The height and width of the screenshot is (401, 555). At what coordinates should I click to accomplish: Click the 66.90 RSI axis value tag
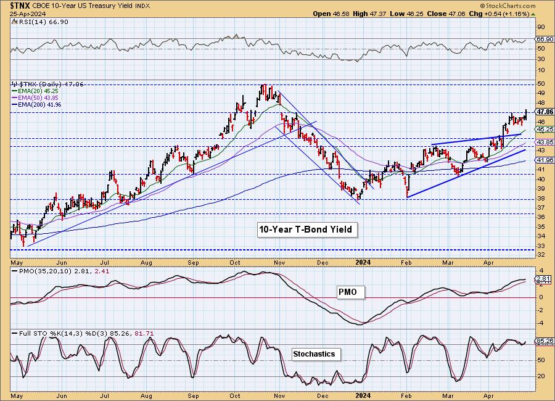pos(545,39)
